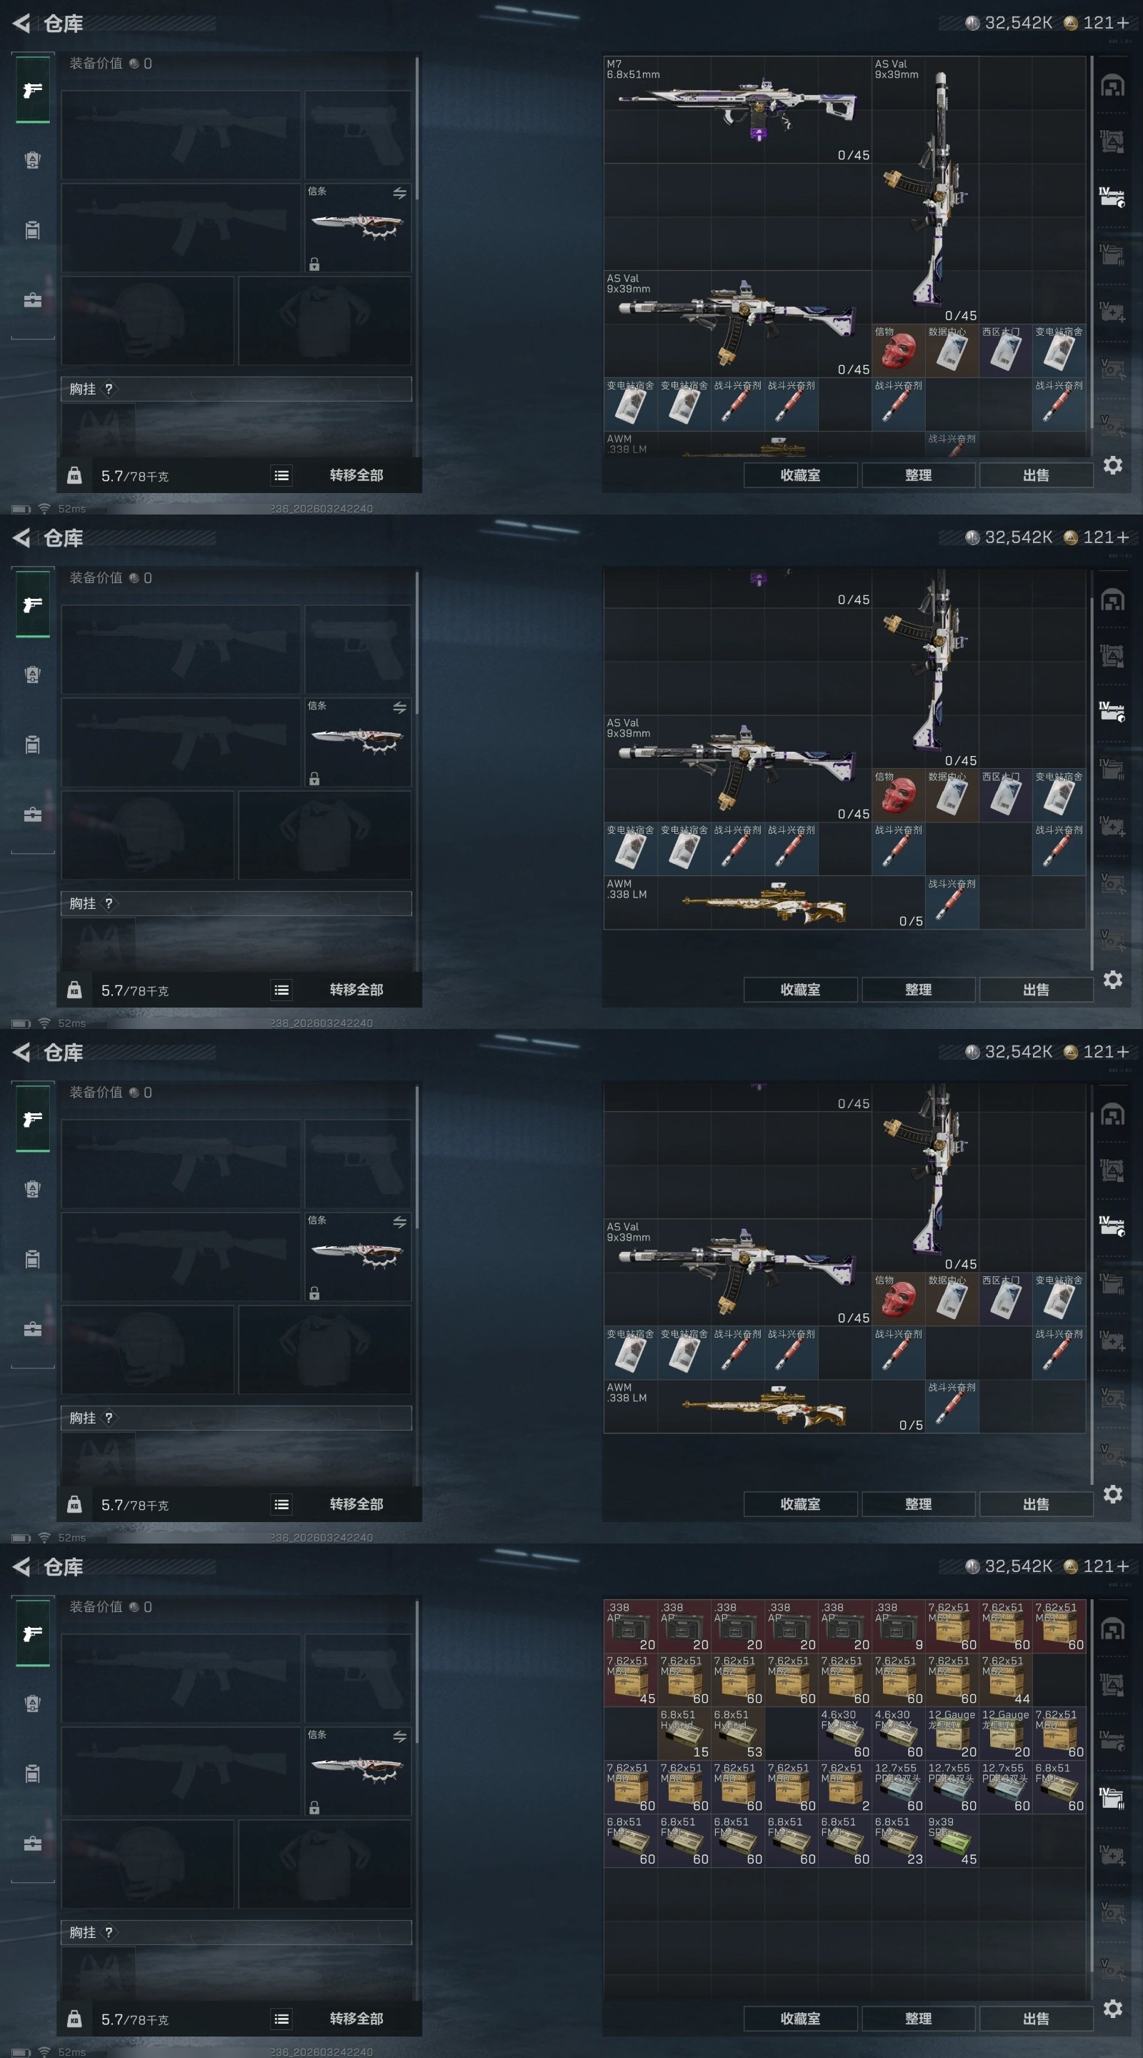Pick the 6.8x51 FMJ stack of 23
This screenshot has width=1143, height=2058.
(899, 1841)
